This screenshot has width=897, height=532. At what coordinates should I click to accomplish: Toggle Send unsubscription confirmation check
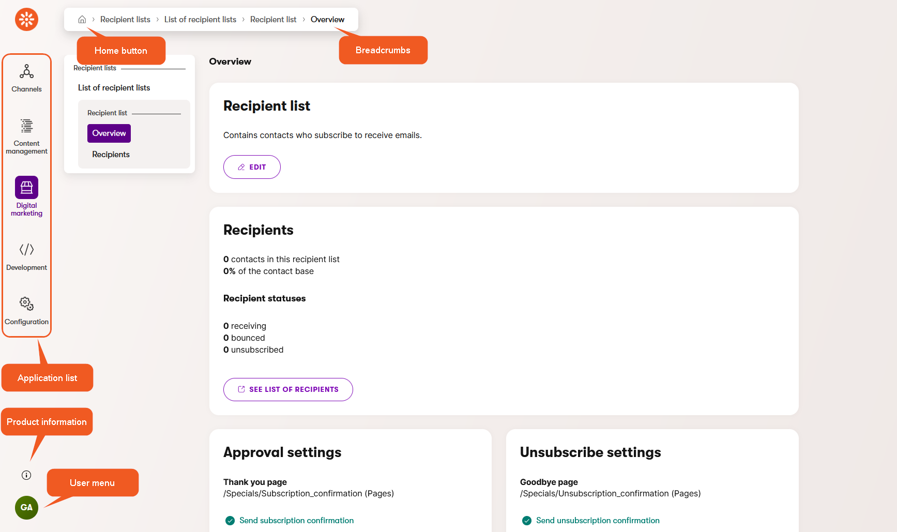(527, 521)
